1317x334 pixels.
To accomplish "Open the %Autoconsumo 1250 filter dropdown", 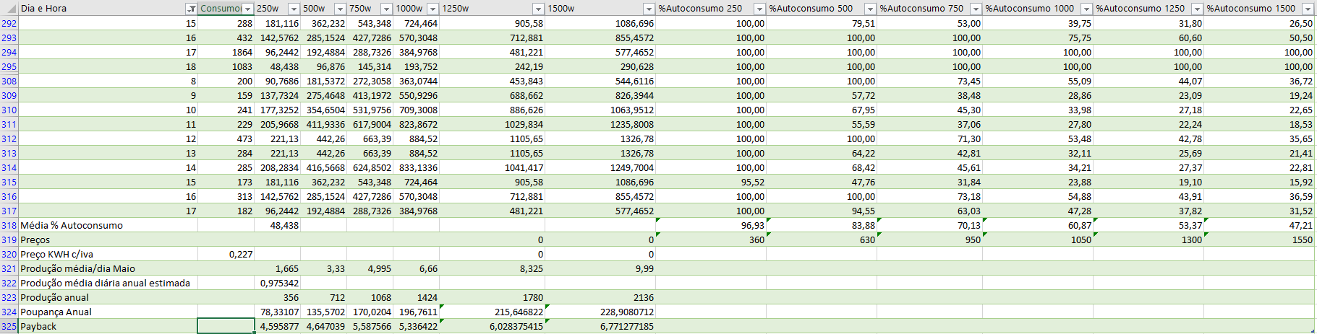I will click(x=1197, y=9).
